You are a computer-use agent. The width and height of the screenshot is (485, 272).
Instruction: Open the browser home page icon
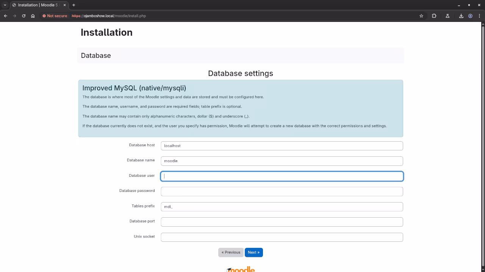click(x=33, y=16)
